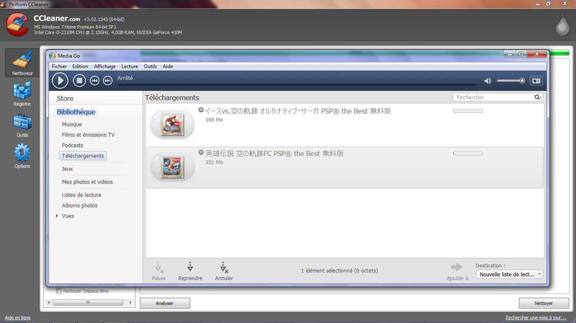
Task: Click the Play button in Media Go
Action: pyautogui.click(x=60, y=80)
